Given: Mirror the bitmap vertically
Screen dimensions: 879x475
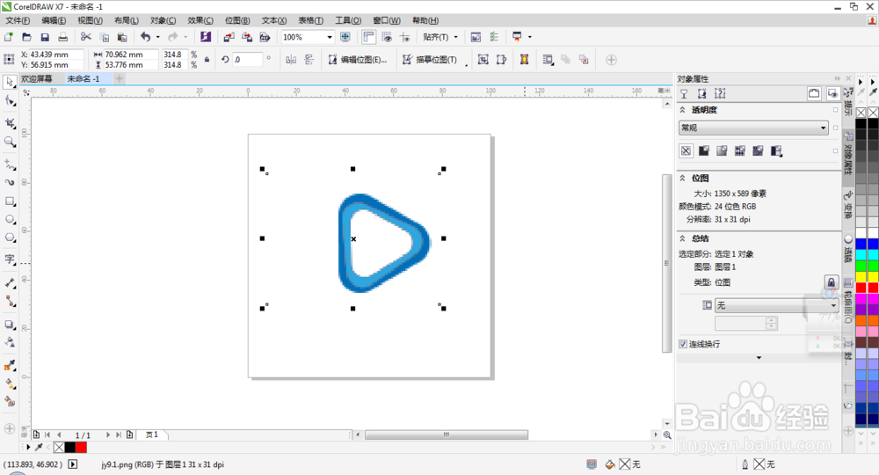Looking at the screenshot, I should coord(309,60).
